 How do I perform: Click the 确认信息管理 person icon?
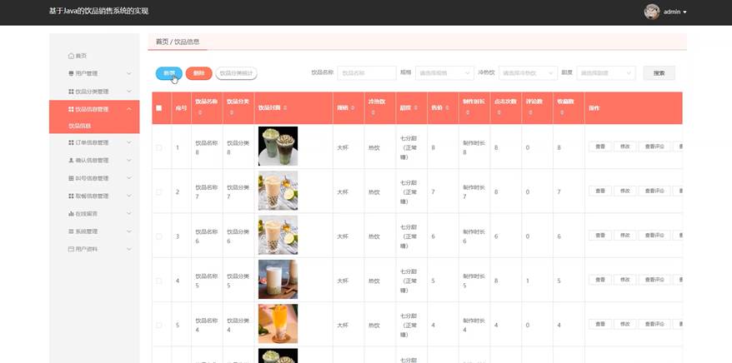coord(71,161)
